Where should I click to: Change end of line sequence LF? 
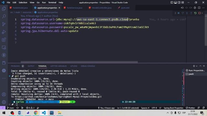click(x=160, y=108)
